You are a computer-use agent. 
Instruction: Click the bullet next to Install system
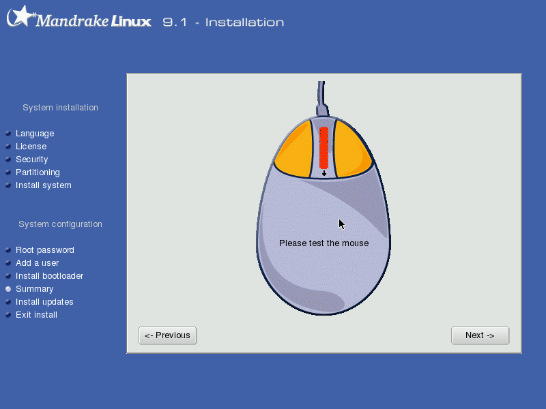pyautogui.click(x=8, y=185)
